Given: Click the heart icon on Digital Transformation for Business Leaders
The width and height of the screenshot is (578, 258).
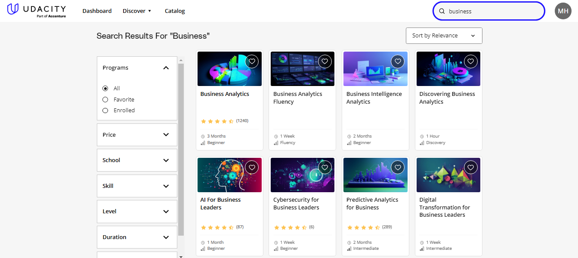Looking at the screenshot, I should click(x=470, y=167).
